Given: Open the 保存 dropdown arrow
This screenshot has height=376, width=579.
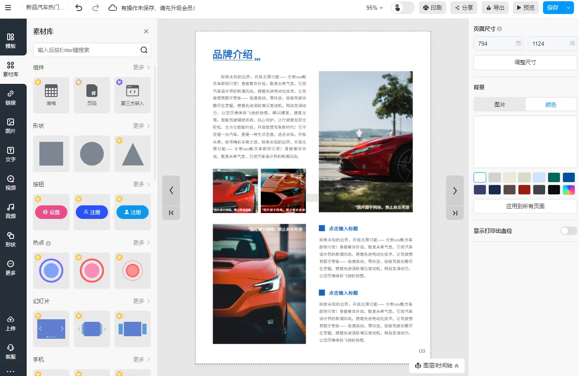Looking at the screenshot, I should click(568, 8).
